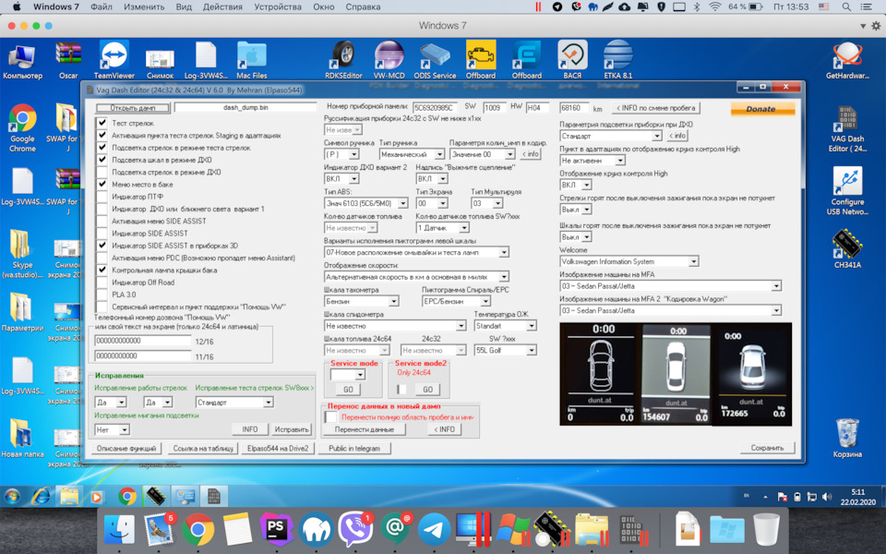
Task: Expand Исправление мигания подсветки dropdown
Action: coord(112,429)
